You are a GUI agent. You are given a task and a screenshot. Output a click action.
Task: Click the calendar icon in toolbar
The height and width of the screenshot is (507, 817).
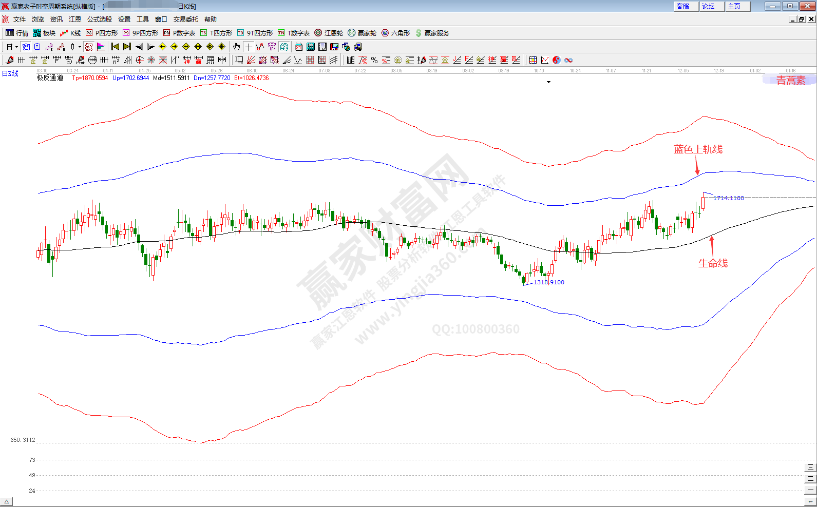coord(299,47)
